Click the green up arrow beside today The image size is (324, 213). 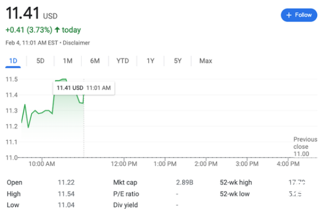[57, 30]
